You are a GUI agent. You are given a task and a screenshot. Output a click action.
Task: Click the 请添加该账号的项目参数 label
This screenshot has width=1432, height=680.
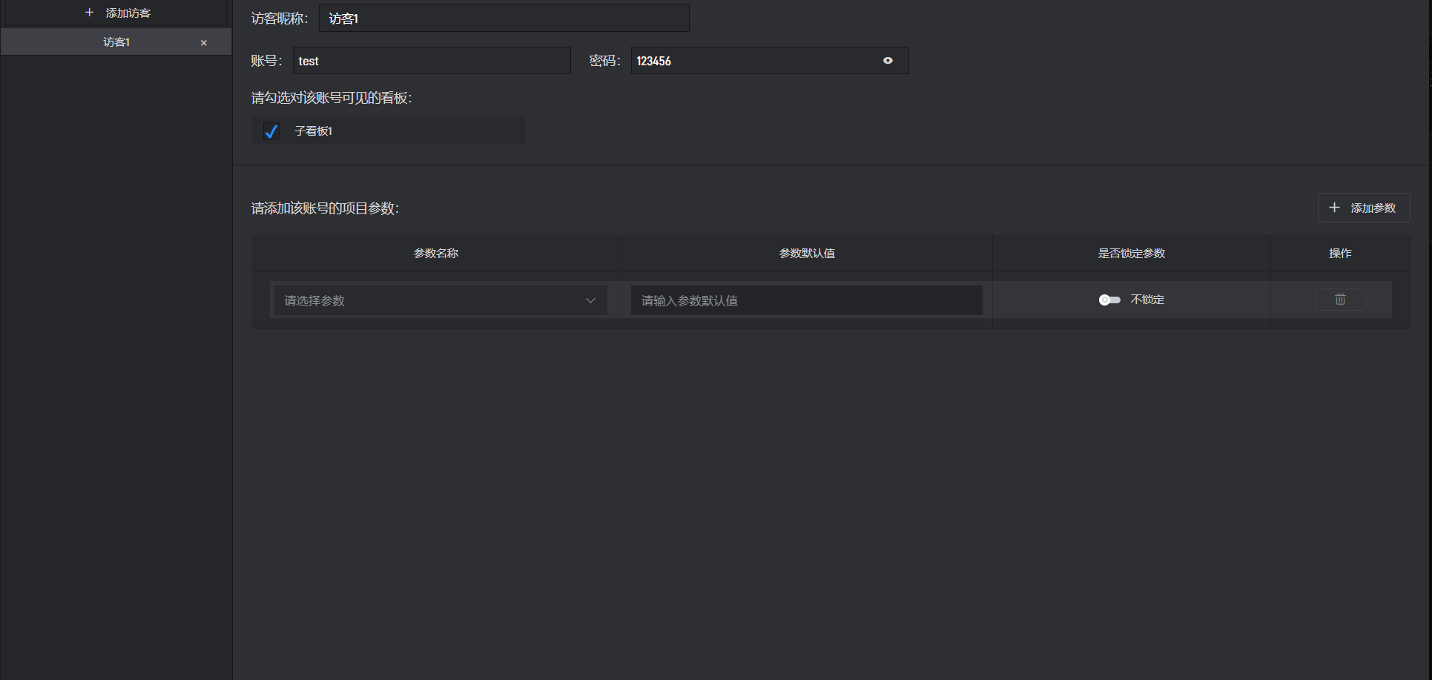pos(325,208)
